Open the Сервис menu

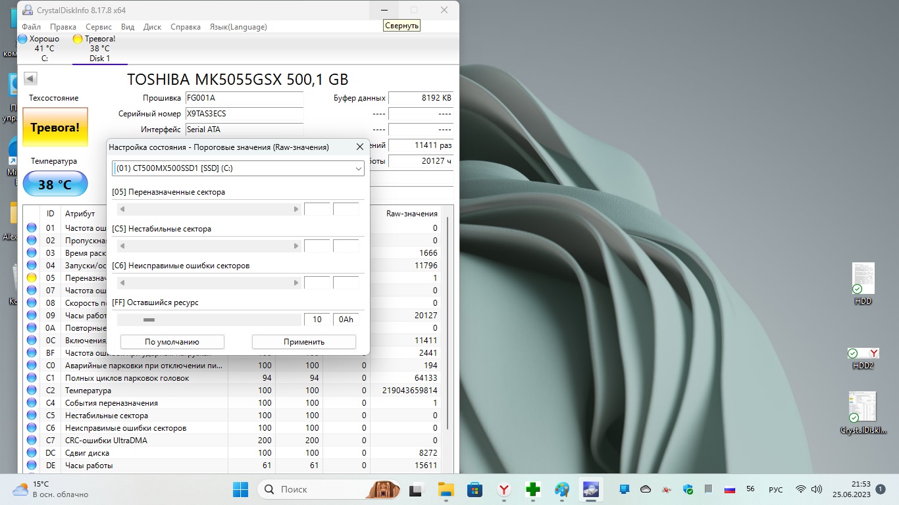99,27
